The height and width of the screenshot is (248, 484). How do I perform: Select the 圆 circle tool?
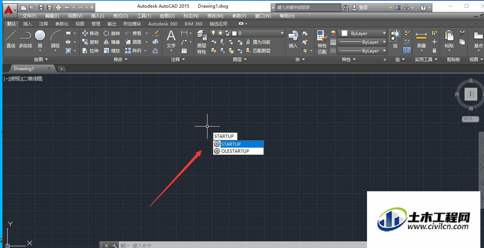(40, 39)
